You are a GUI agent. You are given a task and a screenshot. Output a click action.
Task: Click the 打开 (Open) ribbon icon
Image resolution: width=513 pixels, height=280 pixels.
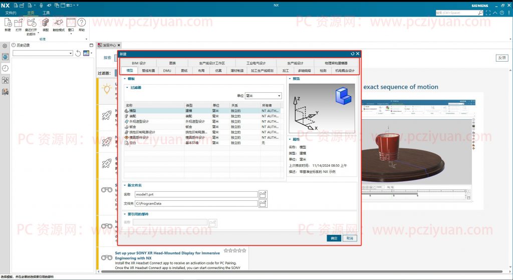(19, 23)
